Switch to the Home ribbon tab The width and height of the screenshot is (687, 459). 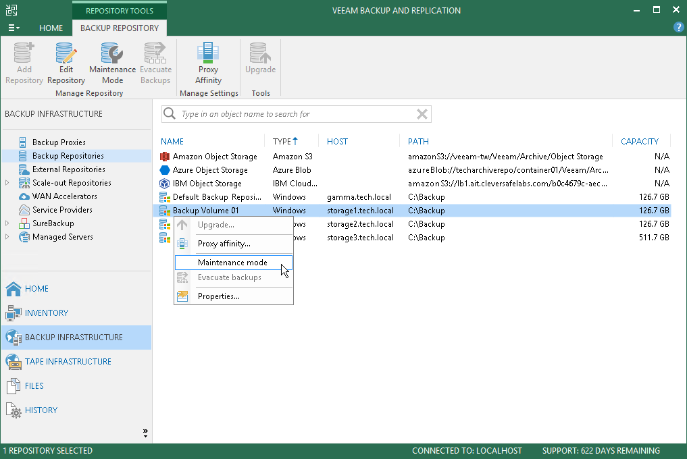coord(51,28)
